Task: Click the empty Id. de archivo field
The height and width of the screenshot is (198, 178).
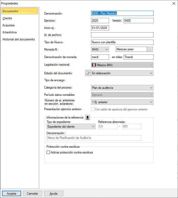Action: click(x=122, y=35)
